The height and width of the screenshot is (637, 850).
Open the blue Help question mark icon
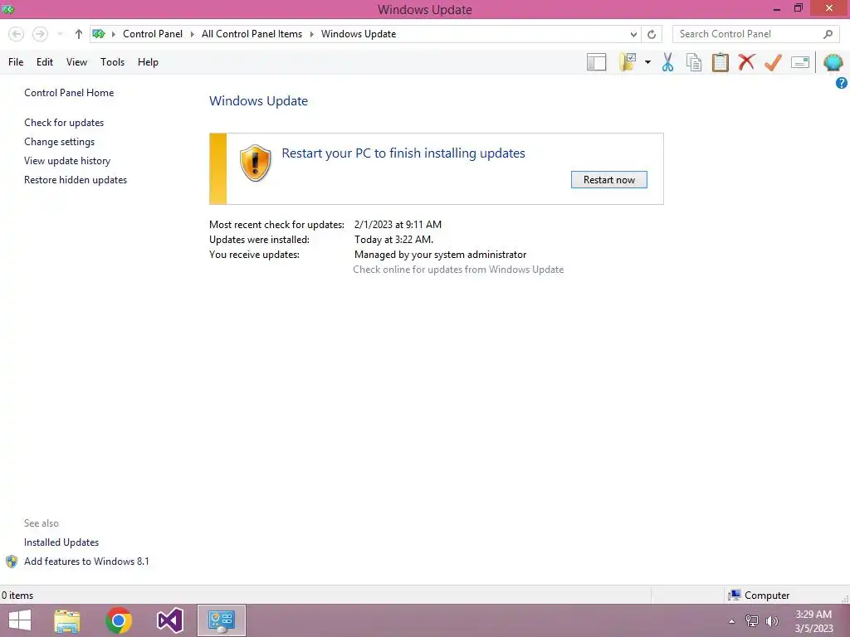pyautogui.click(x=842, y=83)
